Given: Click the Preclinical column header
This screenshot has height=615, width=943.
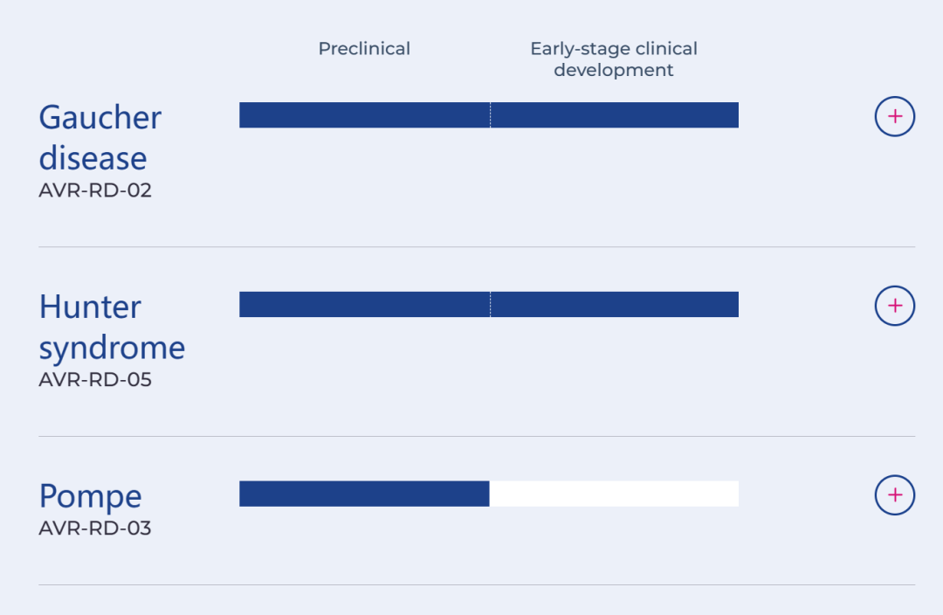Looking at the screenshot, I should click(x=364, y=48).
